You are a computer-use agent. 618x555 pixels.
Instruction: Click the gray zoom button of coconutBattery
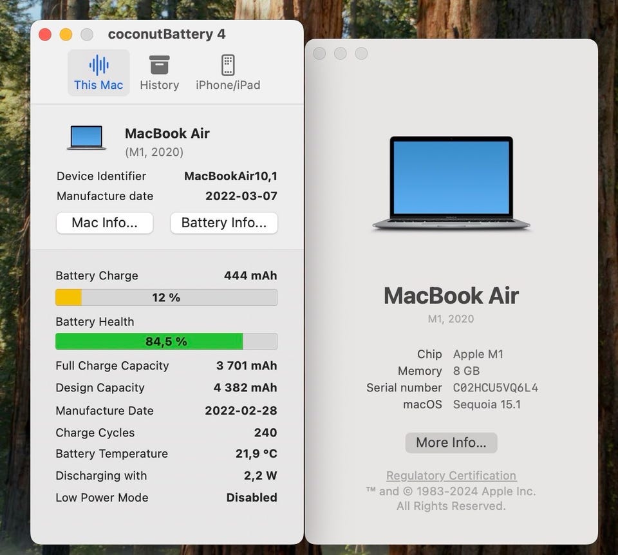click(x=87, y=35)
